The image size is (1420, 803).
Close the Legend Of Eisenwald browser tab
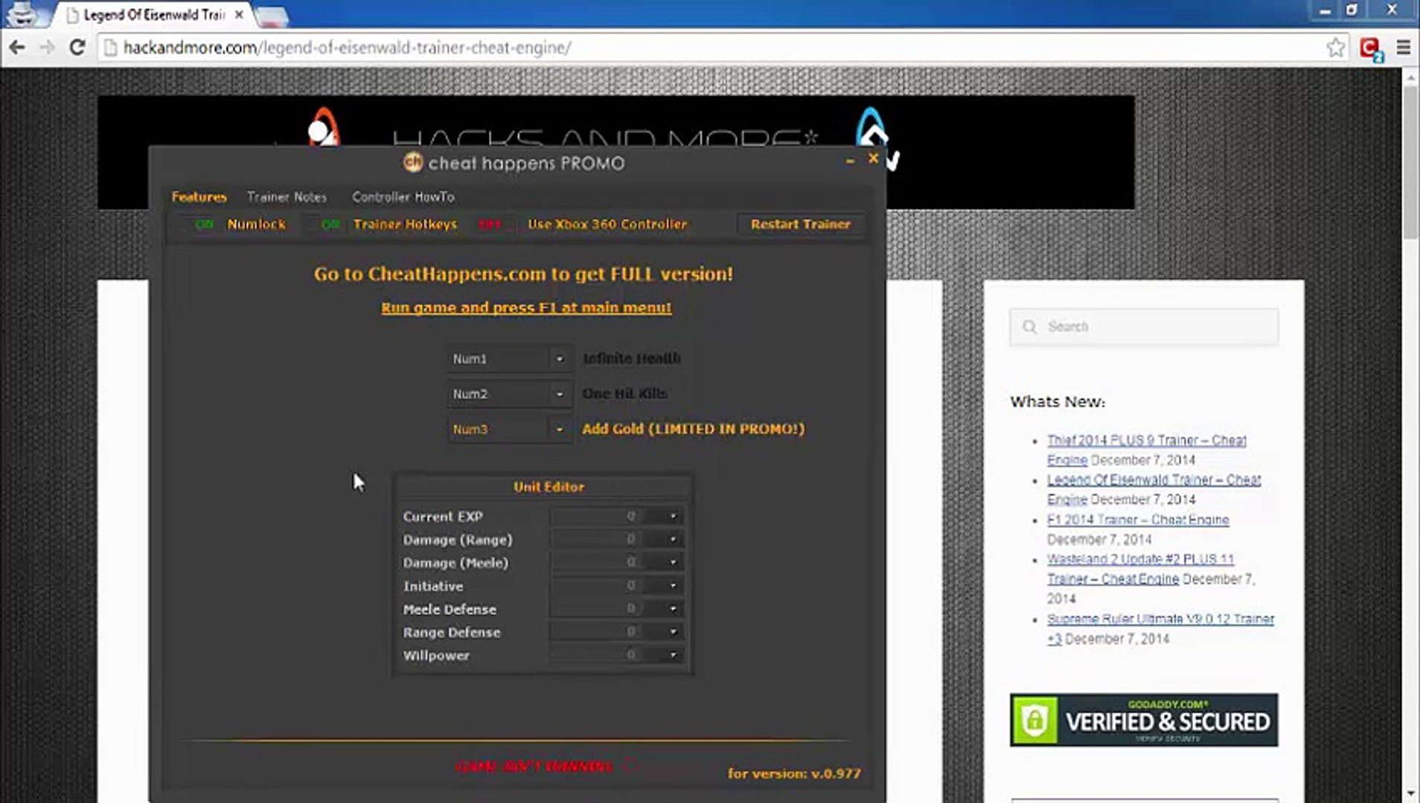(x=239, y=14)
